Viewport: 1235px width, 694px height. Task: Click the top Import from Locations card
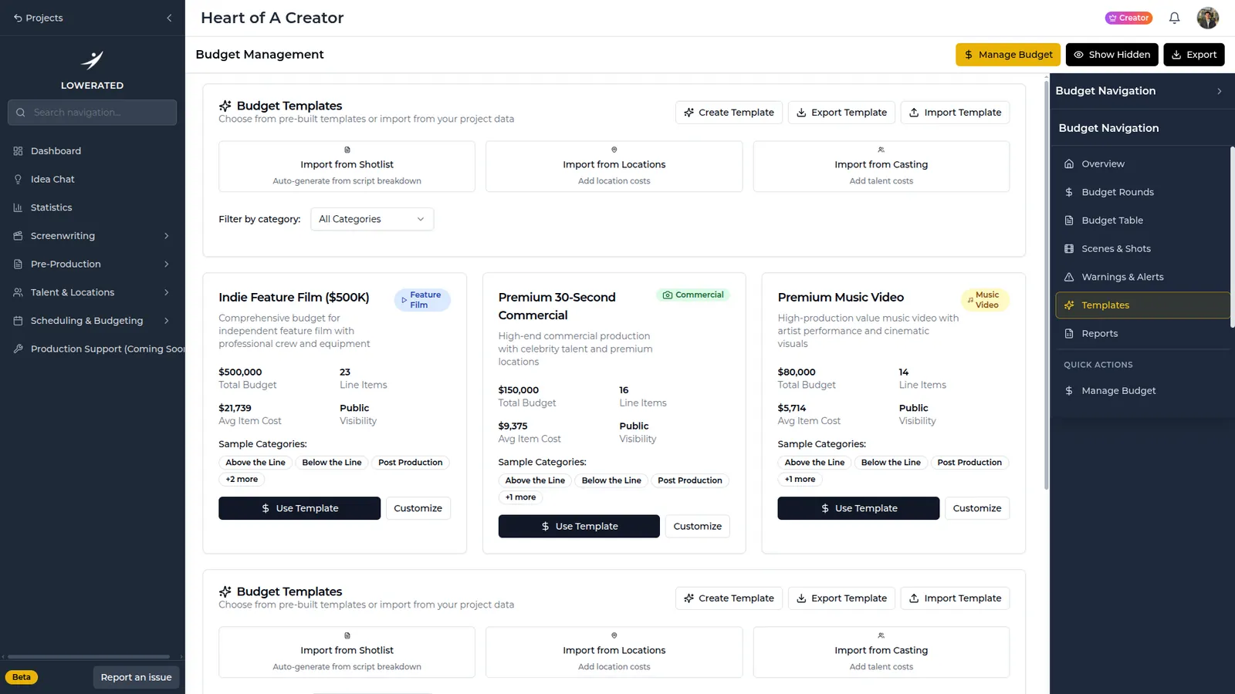pyautogui.click(x=614, y=167)
